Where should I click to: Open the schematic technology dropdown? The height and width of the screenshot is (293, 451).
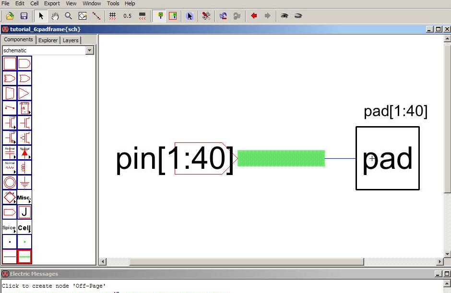click(x=89, y=50)
